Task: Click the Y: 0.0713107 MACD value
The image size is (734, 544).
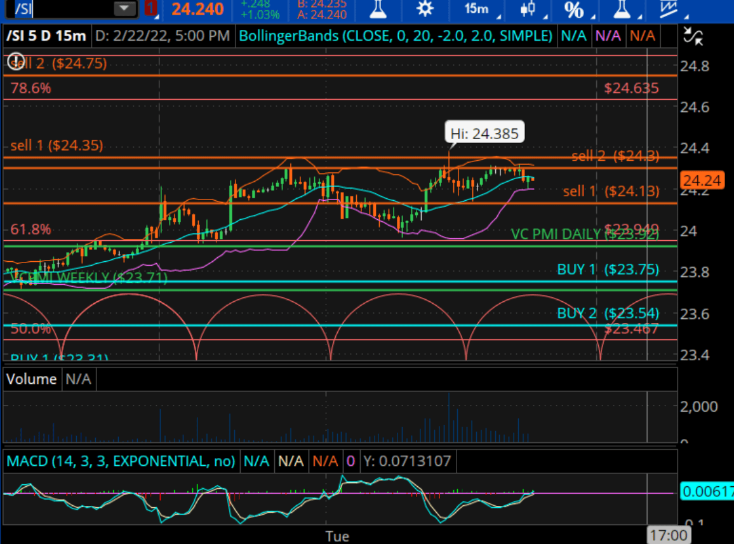Action: [x=407, y=461]
